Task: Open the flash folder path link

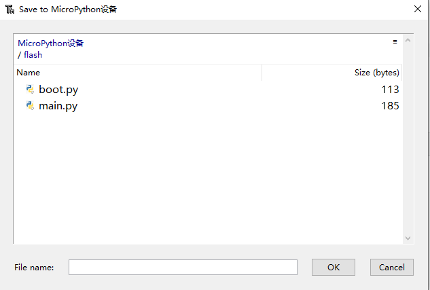Action: [x=33, y=55]
